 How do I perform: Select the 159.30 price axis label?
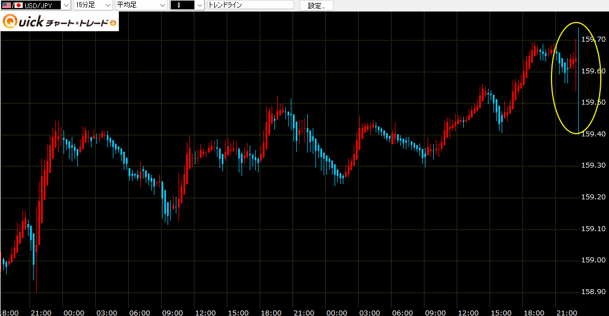[x=593, y=165]
